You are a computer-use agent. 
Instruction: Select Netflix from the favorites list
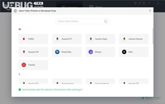(33, 39)
